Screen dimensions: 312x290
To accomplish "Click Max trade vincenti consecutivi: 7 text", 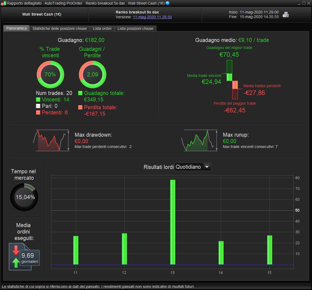I will point(250,147).
